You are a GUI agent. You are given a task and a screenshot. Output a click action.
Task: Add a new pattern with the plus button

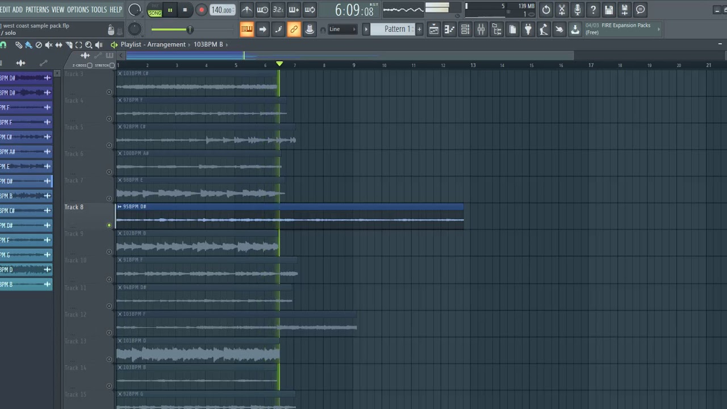(x=419, y=30)
